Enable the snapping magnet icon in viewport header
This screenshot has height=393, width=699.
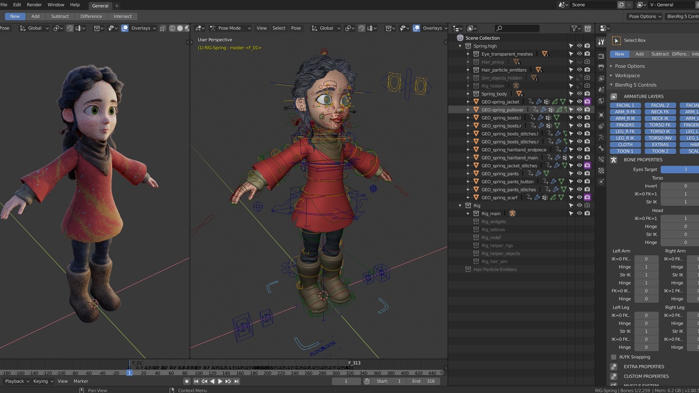tap(361, 28)
